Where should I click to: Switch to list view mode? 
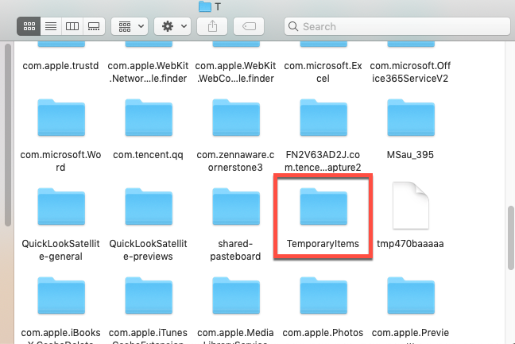click(x=51, y=26)
